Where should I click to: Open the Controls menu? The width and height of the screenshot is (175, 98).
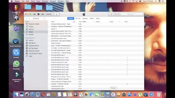coord(45,1)
